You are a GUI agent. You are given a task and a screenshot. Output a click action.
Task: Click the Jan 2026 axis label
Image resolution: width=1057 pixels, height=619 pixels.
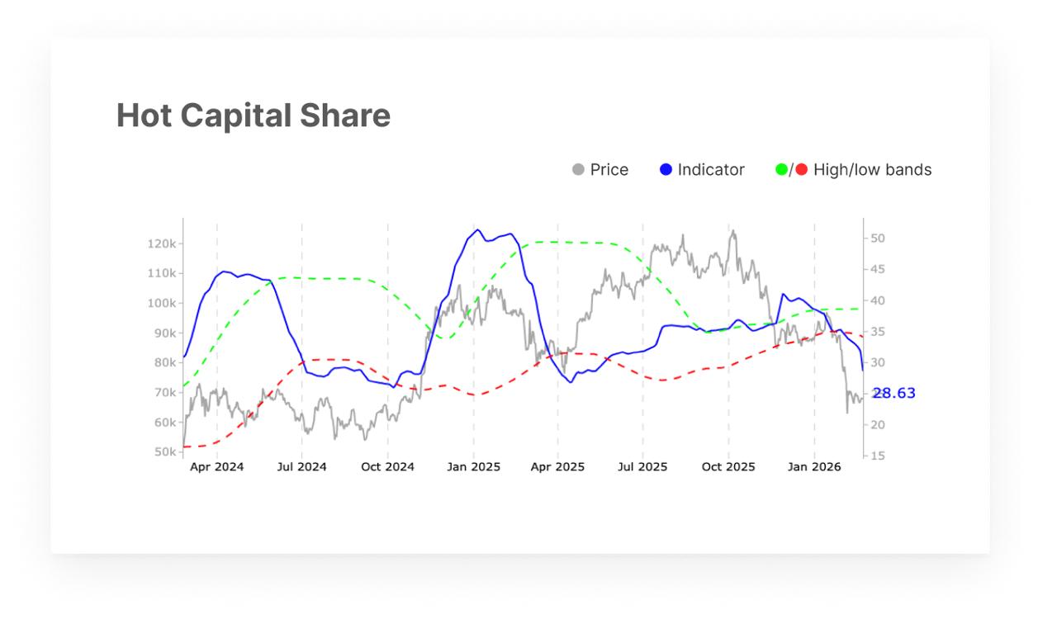tap(814, 467)
